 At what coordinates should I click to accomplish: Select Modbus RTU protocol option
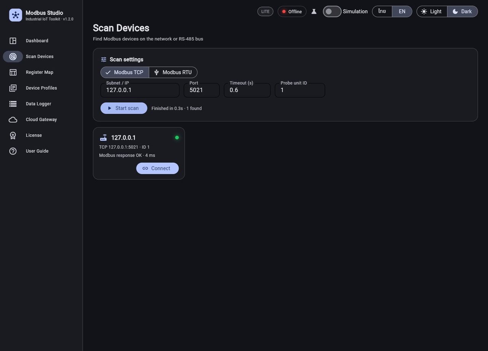click(x=173, y=72)
